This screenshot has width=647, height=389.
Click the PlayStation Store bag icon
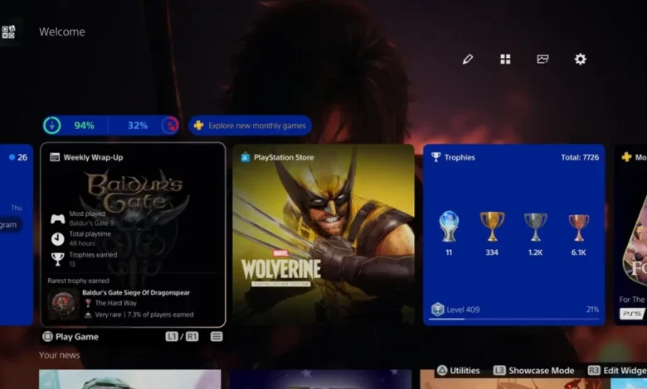click(245, 156)
